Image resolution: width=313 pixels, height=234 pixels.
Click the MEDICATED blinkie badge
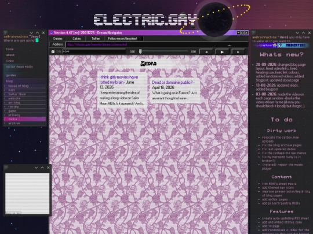tap(294, 46)
